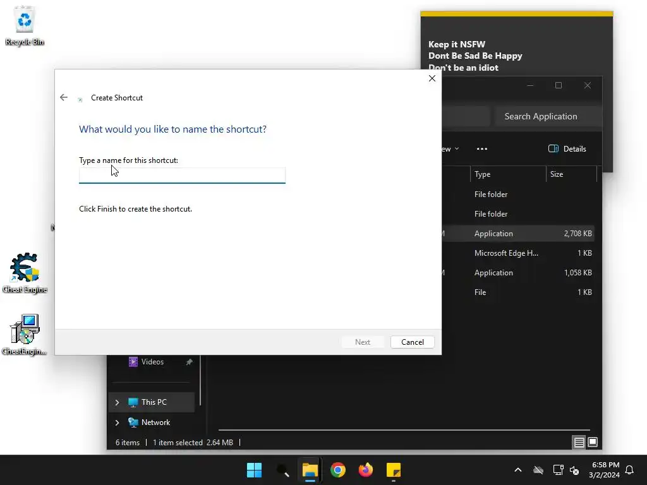
Task: Switch Explorer to large thumbnails view icon
Action: (x=593, y=443)
